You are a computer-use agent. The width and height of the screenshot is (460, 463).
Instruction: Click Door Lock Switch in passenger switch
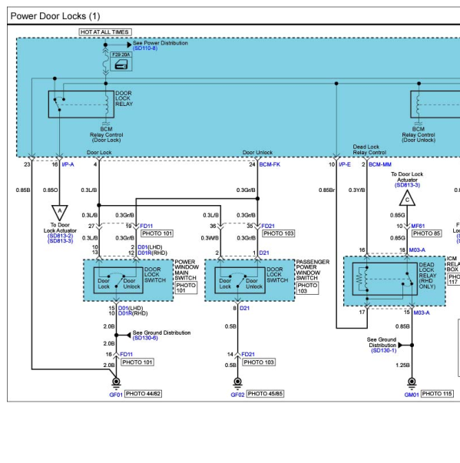click(240, 280)
